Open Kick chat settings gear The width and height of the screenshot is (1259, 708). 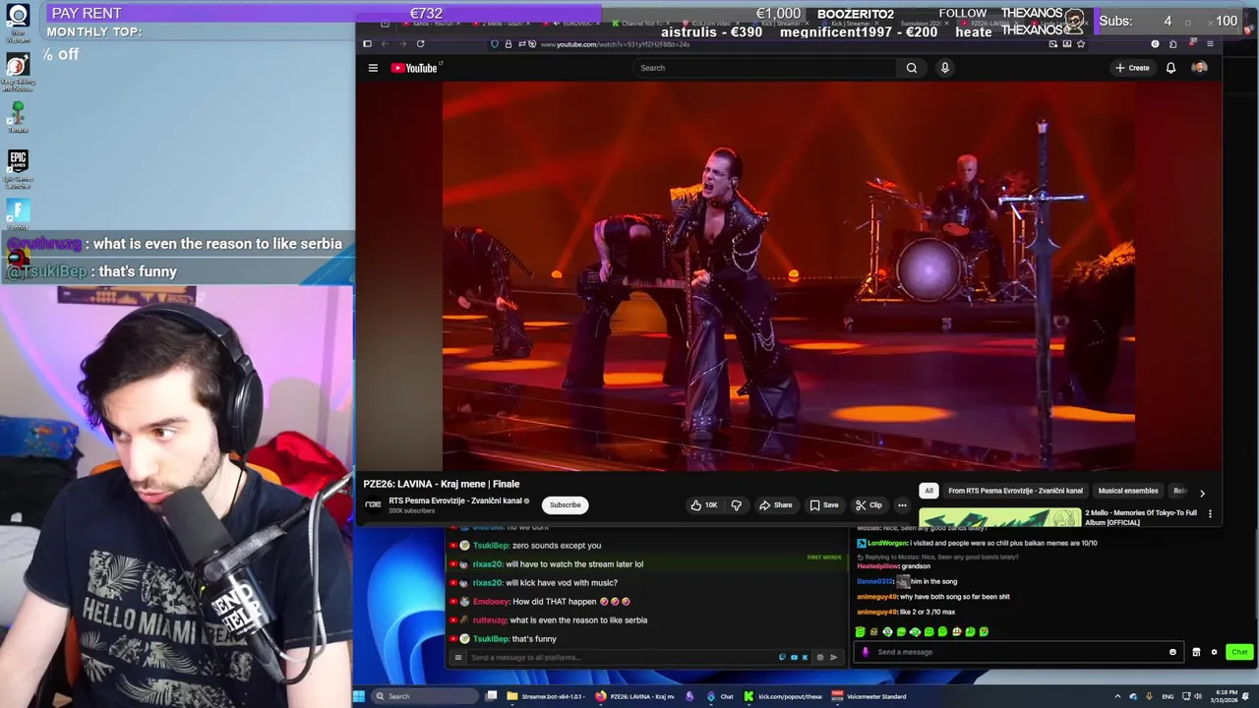[x=1214, y=652]
